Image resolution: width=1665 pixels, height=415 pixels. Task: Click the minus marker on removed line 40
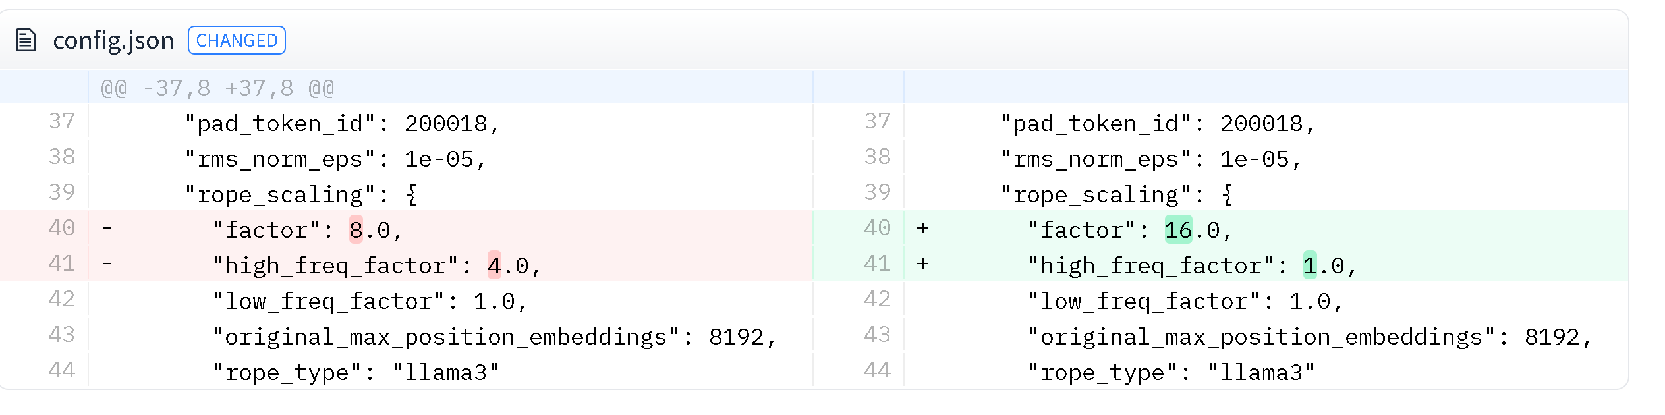coord(107,229)
